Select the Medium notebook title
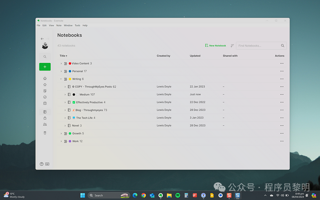 coord(84,94)
